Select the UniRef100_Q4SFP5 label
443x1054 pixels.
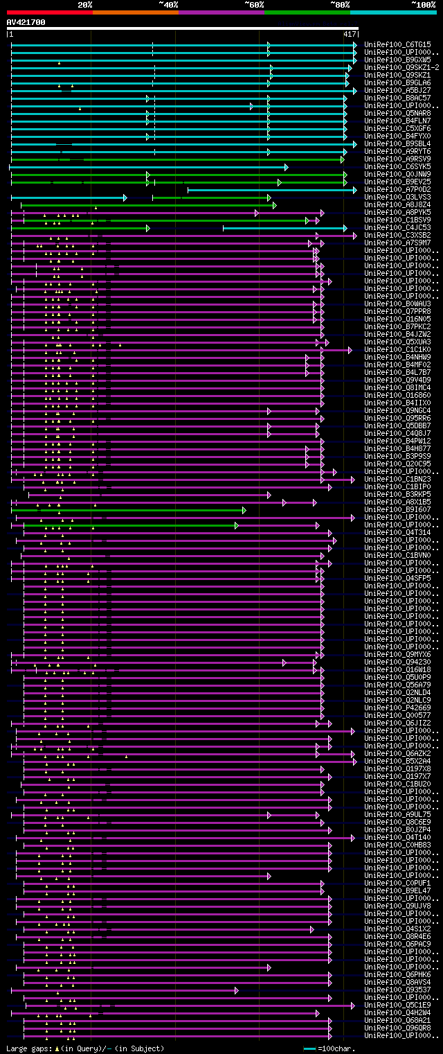[x=397, y=578]
